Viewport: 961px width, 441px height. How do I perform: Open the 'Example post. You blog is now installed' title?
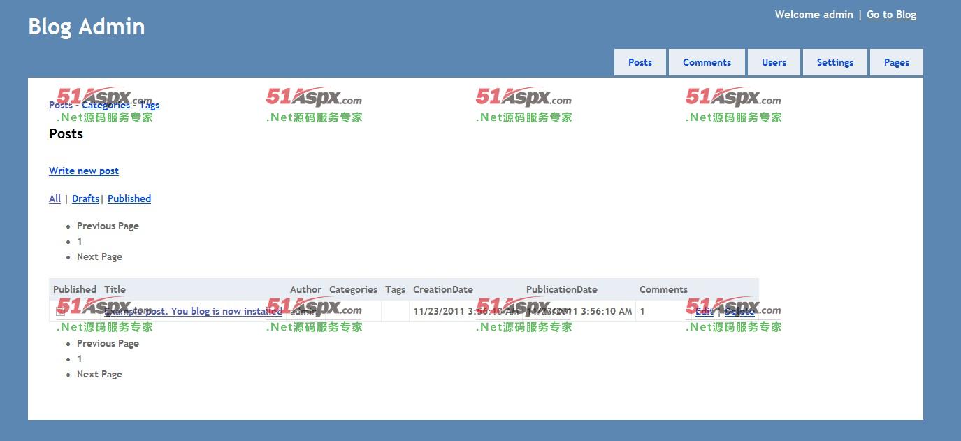194,311
